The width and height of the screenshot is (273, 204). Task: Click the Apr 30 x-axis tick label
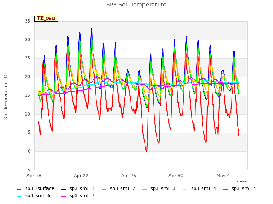(176, 176)
